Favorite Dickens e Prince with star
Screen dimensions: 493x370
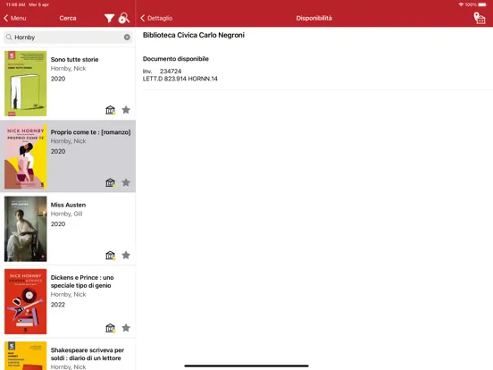(126, 328)
